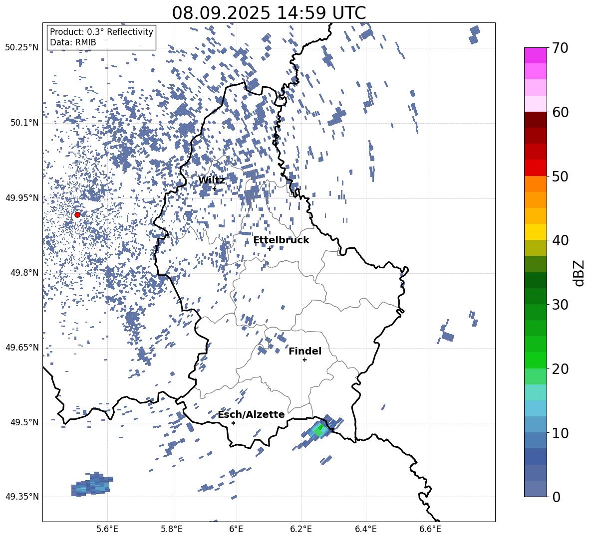Click the Findel station cross marker
This screenshot has width=591, height=539.
pyautogui.click(x=304, y=360)
